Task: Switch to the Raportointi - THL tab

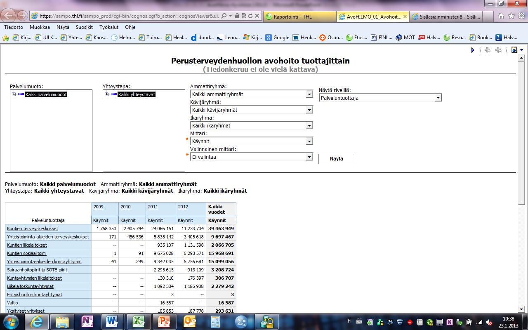Action: point(299,16)
